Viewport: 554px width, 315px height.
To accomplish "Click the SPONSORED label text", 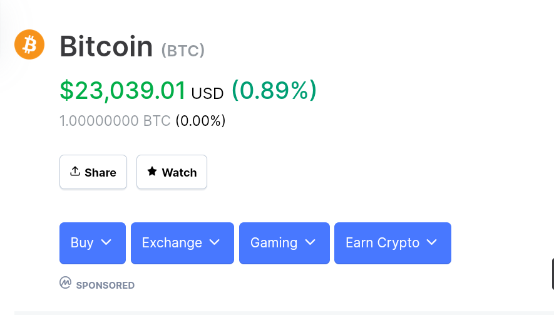I will click(105, 286).
